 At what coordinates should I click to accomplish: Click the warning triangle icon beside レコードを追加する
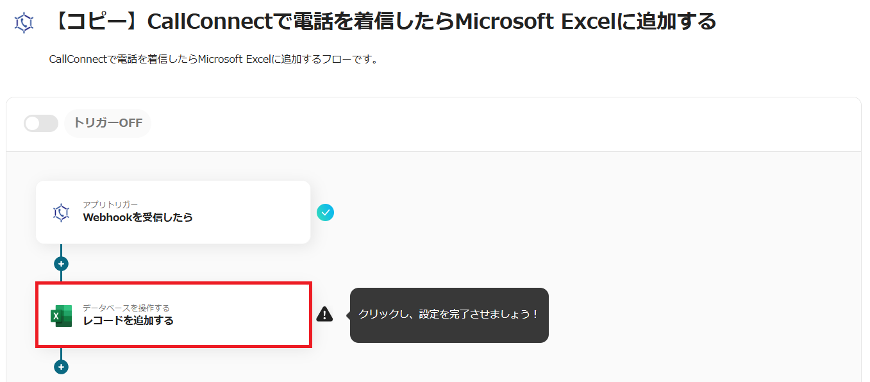(x=325, y=314)
